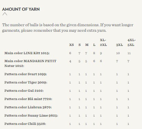Screen dimensions: 142x129
Task: Select the S size column header
Action: click(79, 45)
